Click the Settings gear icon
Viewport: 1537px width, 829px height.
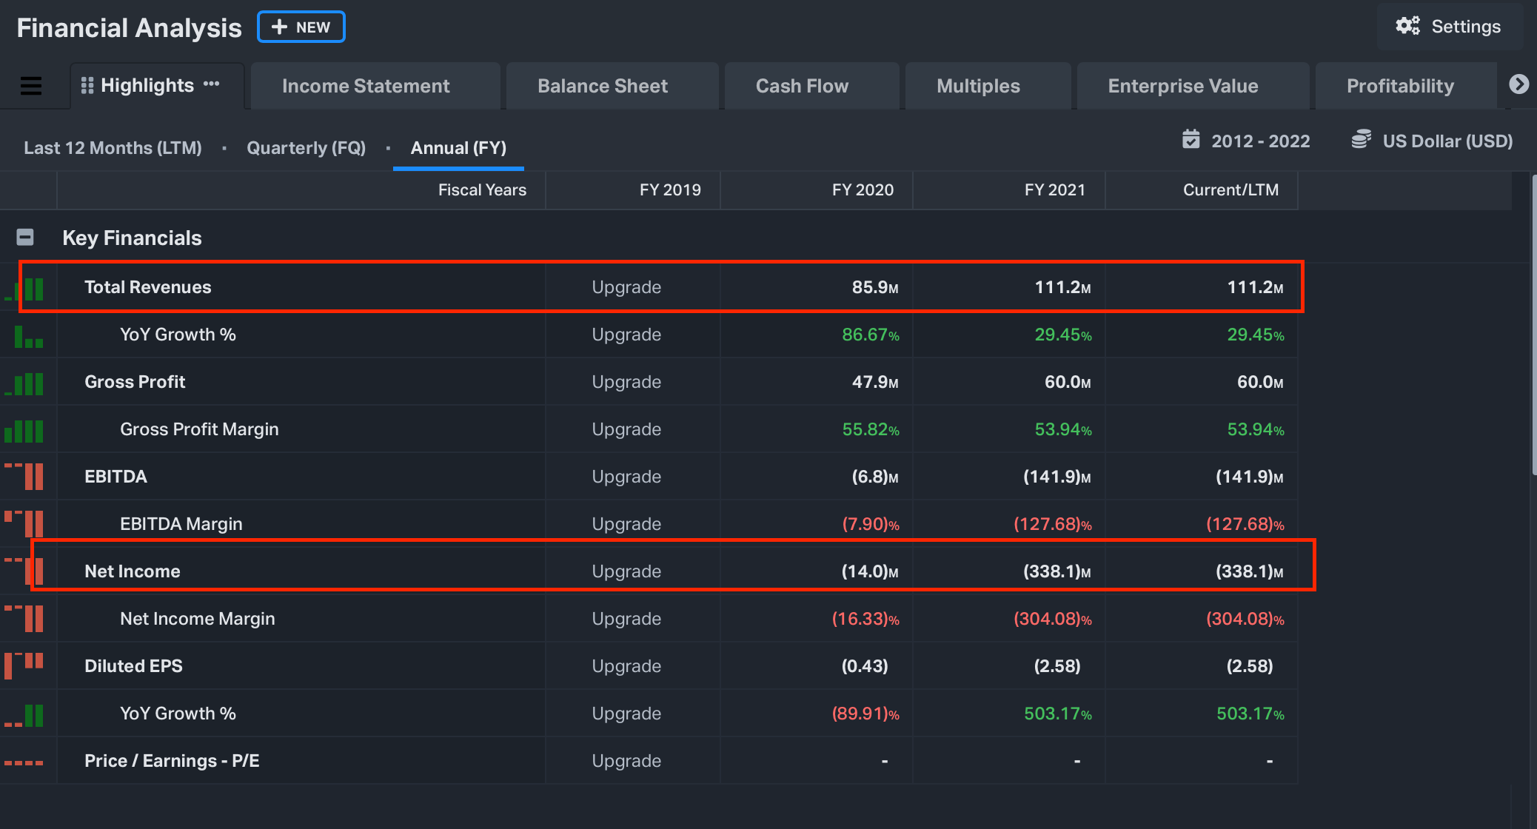click(x=1407, y=27)
